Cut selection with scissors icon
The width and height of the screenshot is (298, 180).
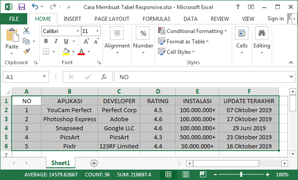click(x=26, y=31)
